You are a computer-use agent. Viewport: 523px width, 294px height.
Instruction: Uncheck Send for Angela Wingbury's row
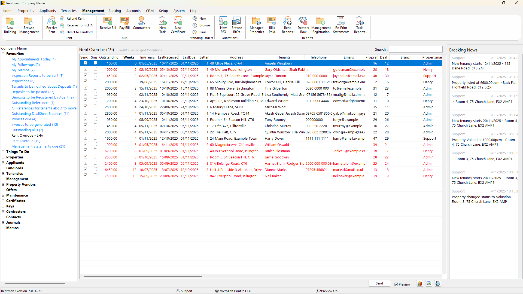(85, 63)
